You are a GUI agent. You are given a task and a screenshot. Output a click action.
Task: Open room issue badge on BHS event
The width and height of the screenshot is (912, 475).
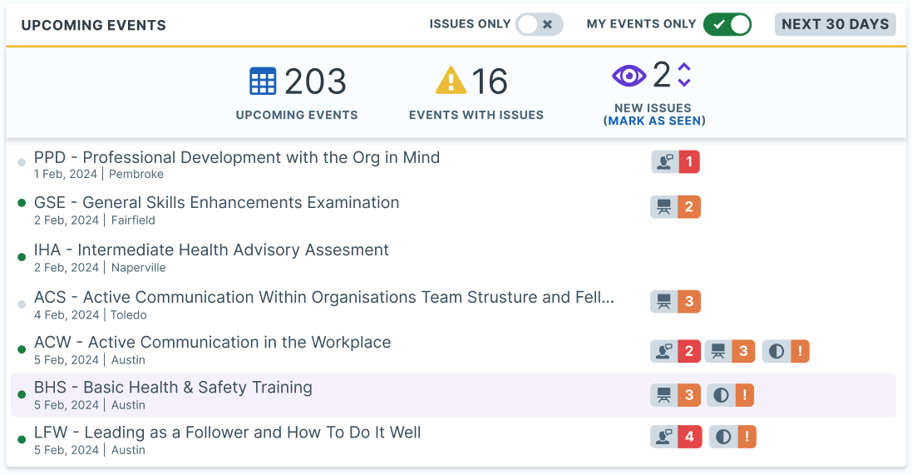tap(675, 395)
